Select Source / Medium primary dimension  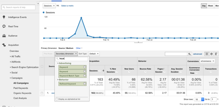click(x=66, y=48)
